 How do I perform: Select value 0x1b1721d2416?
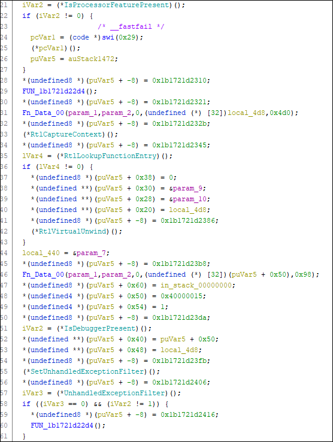[187, 414]
